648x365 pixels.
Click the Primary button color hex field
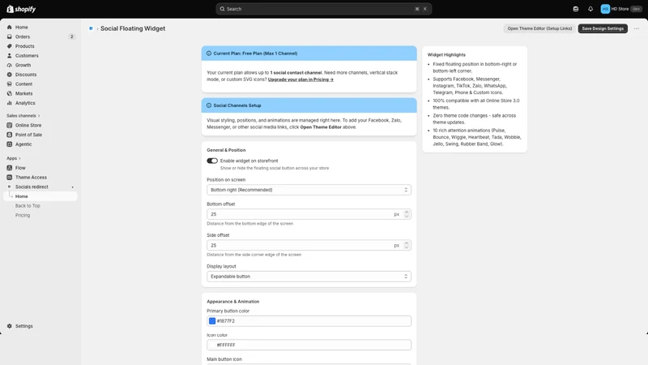pos(309,321)
